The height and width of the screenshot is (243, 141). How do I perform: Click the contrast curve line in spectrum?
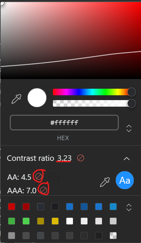tap(71, 59)
